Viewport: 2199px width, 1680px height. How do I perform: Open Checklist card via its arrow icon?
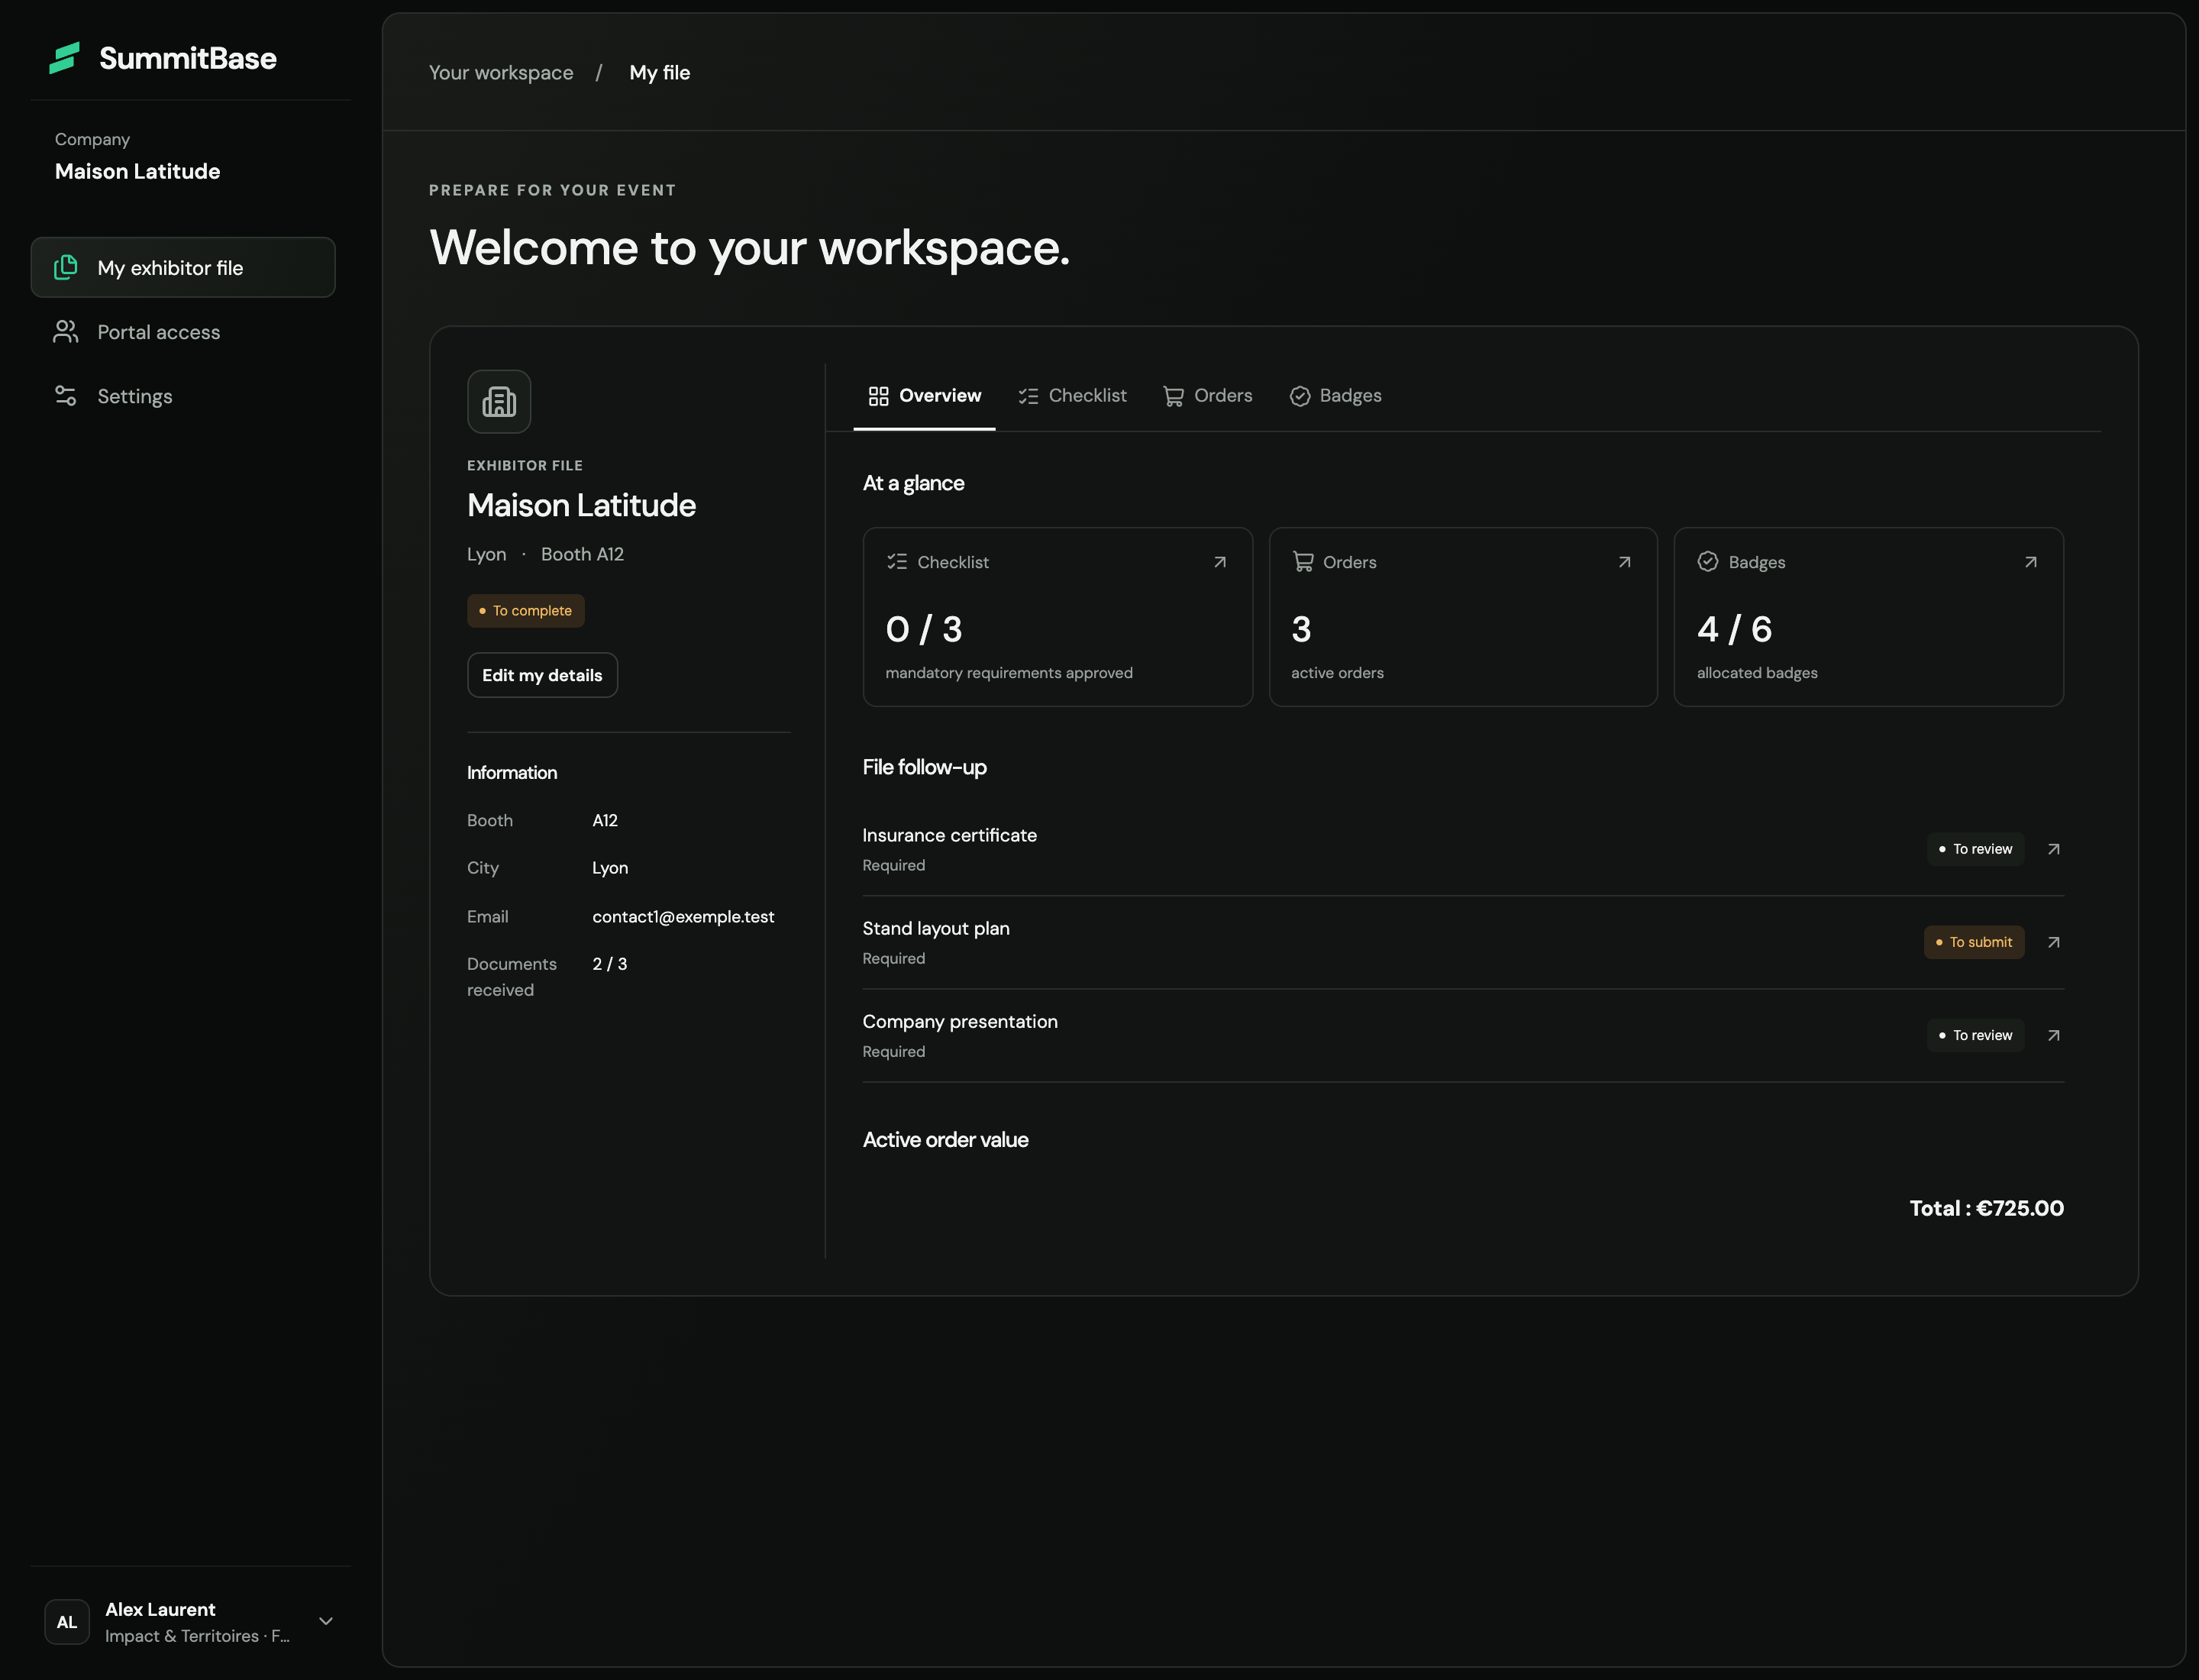(1219, 562)
